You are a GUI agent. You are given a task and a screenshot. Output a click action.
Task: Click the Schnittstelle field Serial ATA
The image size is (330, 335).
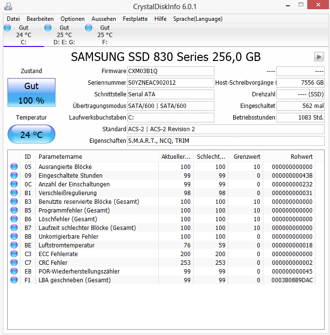point(171,94)
